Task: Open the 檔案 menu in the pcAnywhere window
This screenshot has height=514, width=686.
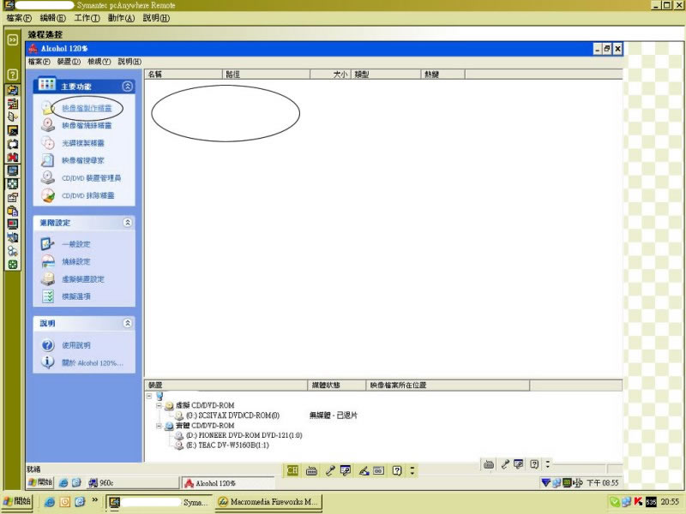Action: (x=19, y=18)
